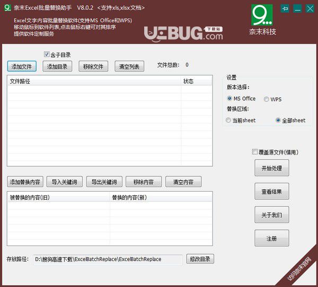Image resolution: width=318 pixels, height=287 pixels.
Task: Select the MS Office radio button
Action: [x=229, y=98]
